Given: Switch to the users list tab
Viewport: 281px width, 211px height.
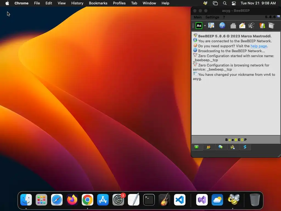Looking at the screenshot, I should point(209,147).
